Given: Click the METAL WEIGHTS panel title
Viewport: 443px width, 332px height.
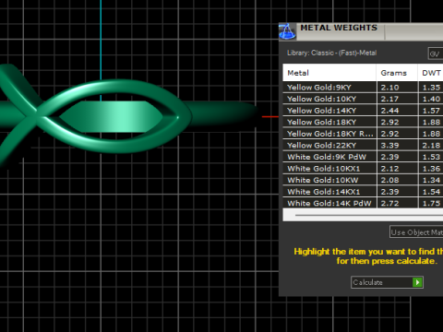Looking at the screenshot, I should click(339, 28).
